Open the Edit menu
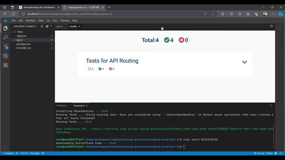Image resolution: width=285 pixels, height=160 pixels. (x=20, y=20)
